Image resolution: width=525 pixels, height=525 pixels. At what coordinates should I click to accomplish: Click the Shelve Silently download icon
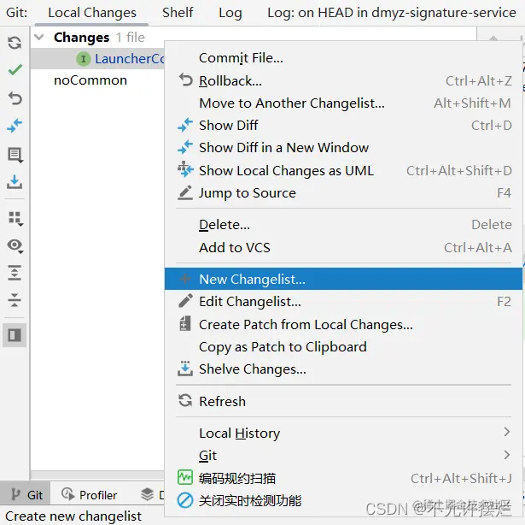(15, 182)
